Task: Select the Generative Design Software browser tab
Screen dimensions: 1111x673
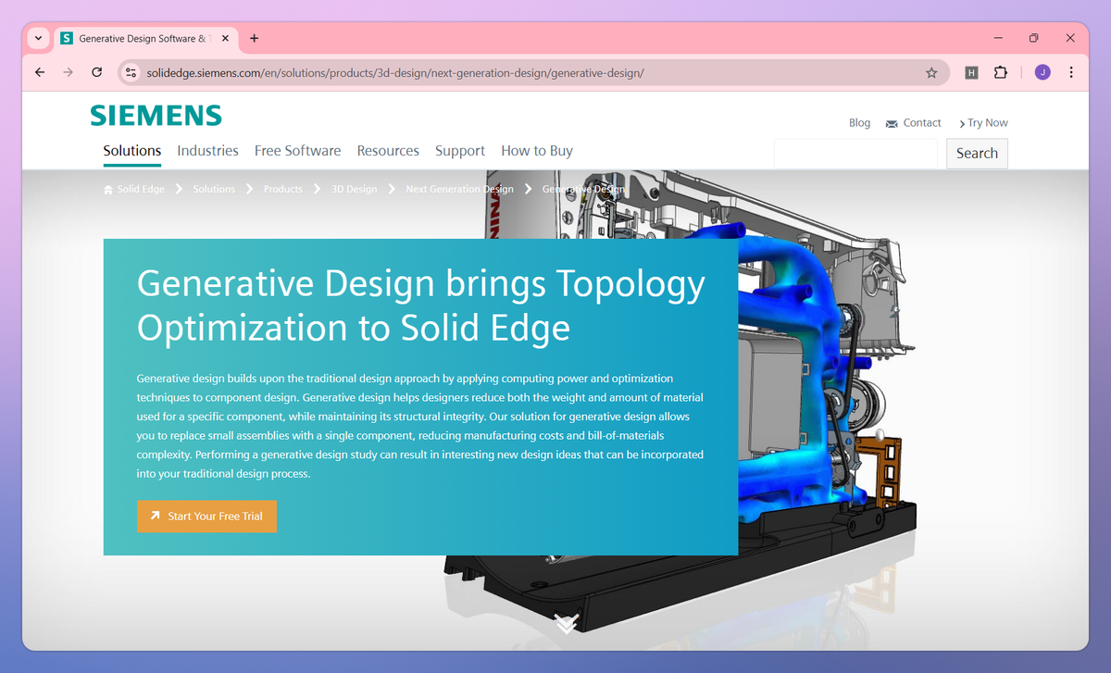Action: pyautogui.click(x=145, y=39)
